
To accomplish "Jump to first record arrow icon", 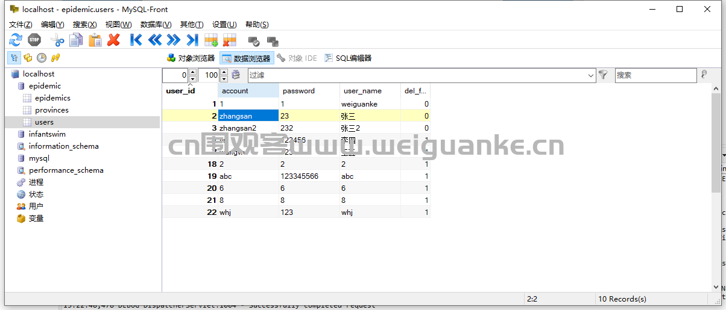I will 136,40.
